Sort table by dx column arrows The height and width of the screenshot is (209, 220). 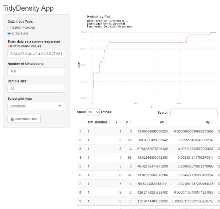click(166, 122)
